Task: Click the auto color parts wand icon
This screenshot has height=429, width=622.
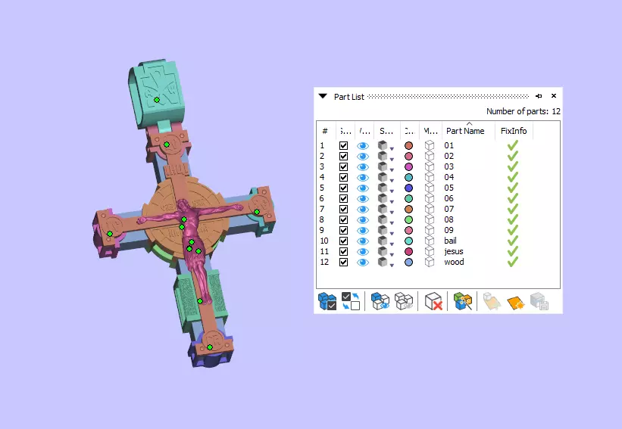Action: 463,301
